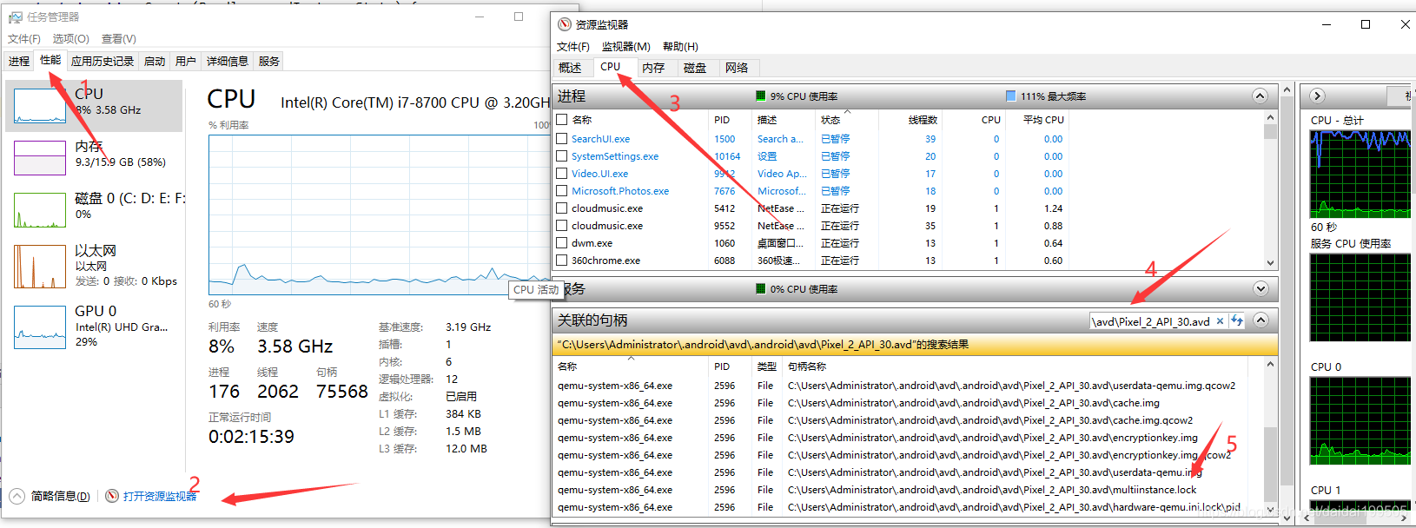The height and width of the screenshot is (528, 1416).
Task: Select the 以太网 graph thumbnail
Action: point(40,266)
